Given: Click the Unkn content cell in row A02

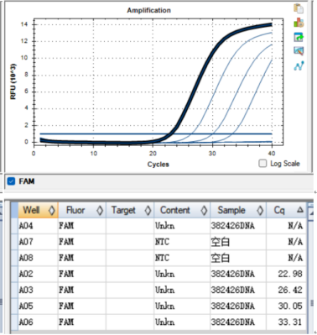Looking at the screenshot, I should [x=182, y=274].
